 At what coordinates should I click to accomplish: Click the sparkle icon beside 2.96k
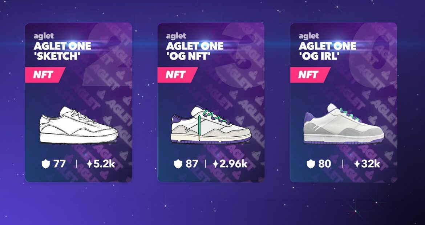coord(215,164)
